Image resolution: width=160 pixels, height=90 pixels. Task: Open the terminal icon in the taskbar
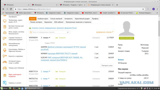[x=16, y=88]
